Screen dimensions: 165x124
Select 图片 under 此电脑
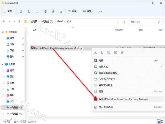pyautogui.click(x=12, y=77)
